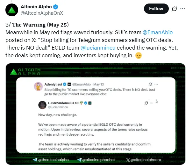Click the L. Barnardomulus XII avatar in the image
The height and width of the screenshot is (167, 193).
click(x=42, y=105)
